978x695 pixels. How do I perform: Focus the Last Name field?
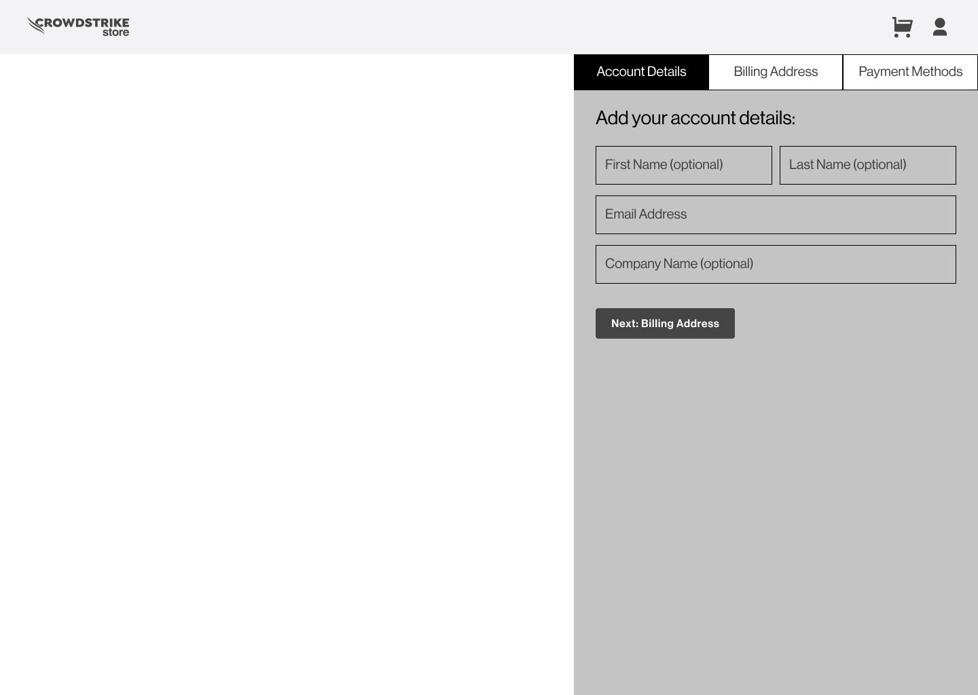pos(868,165)
